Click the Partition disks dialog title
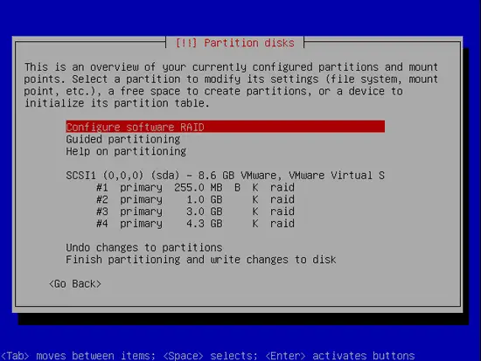This screenshot has width=481, height=361. tap(235, 43)
